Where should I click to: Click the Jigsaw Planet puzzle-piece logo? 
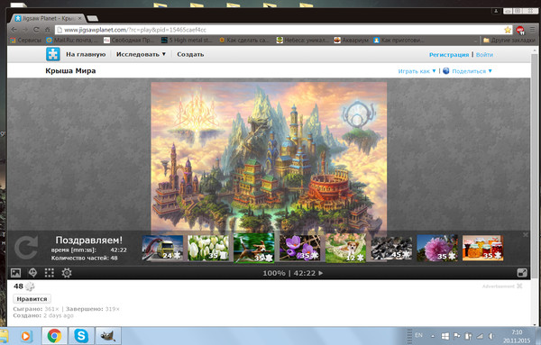(x=53, y=54)
